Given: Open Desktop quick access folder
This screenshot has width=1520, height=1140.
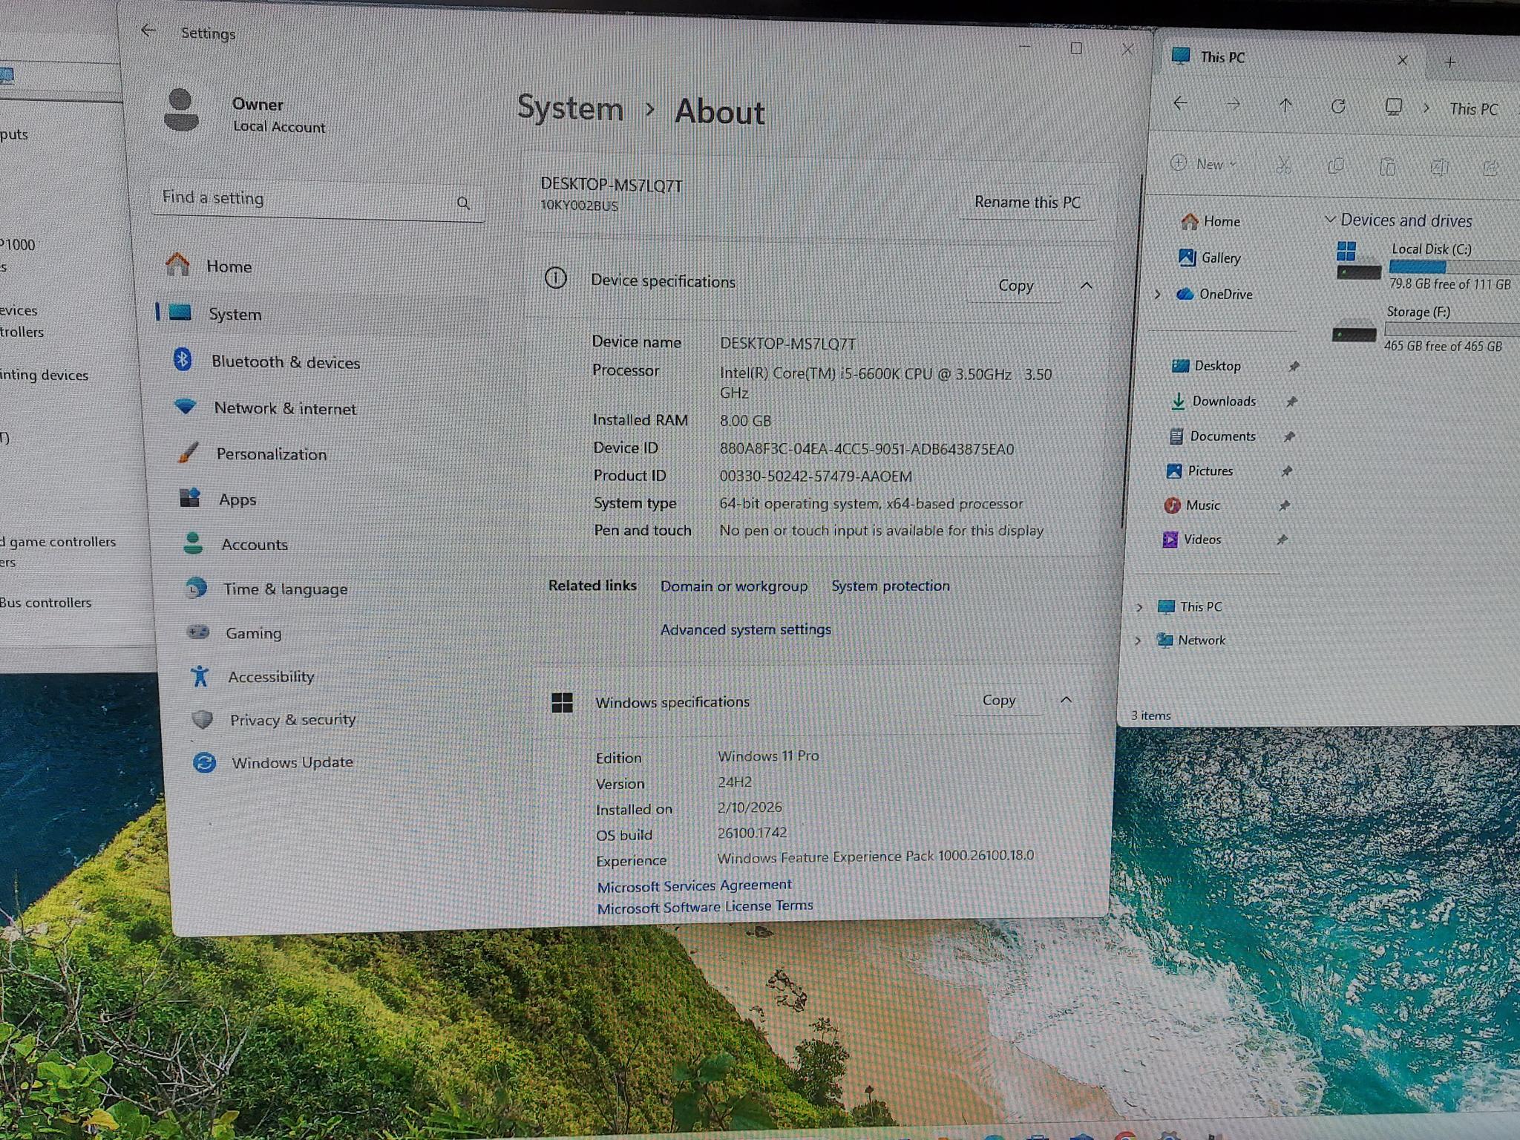Looking at the screenshot, I should coord(1206,365).
